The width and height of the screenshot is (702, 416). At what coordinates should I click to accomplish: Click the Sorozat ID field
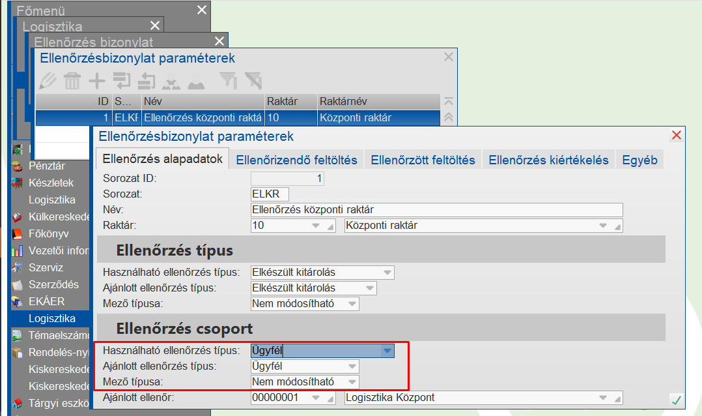(x=287, y=179)
